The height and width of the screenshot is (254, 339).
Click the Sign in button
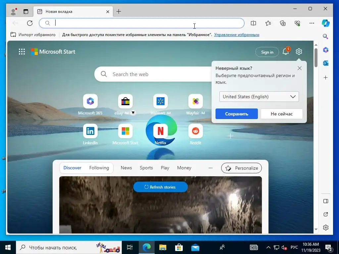[x=267, y=52]
